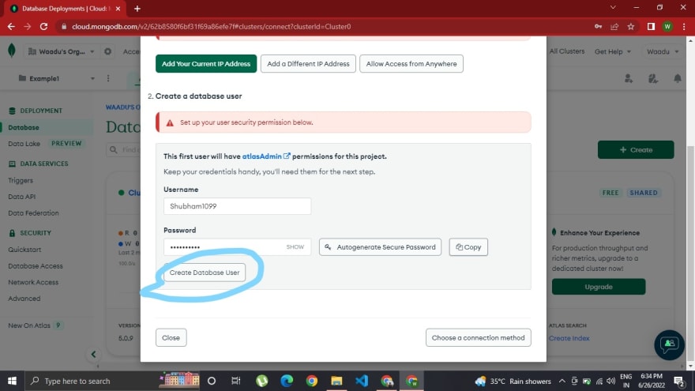The width and height of the screenshot is (695, 391).
Task: Open Data API in the sidebar
Action: coord(22,197)
